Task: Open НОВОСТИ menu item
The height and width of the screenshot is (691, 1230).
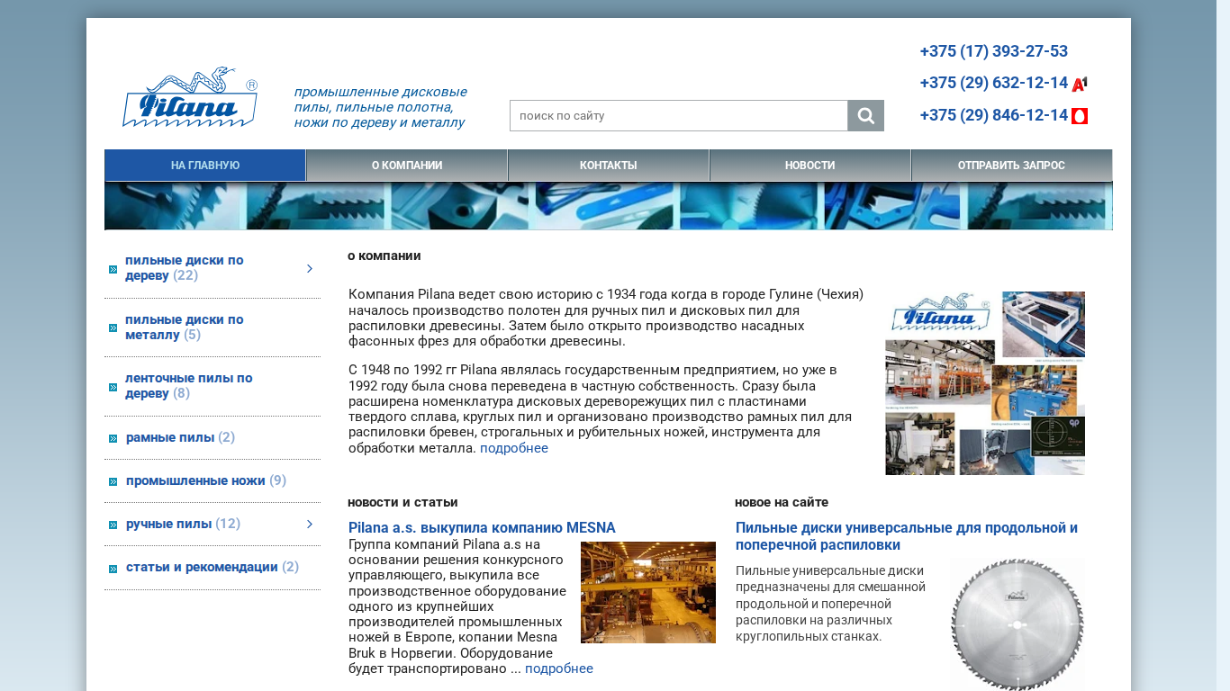Action: 810,166
